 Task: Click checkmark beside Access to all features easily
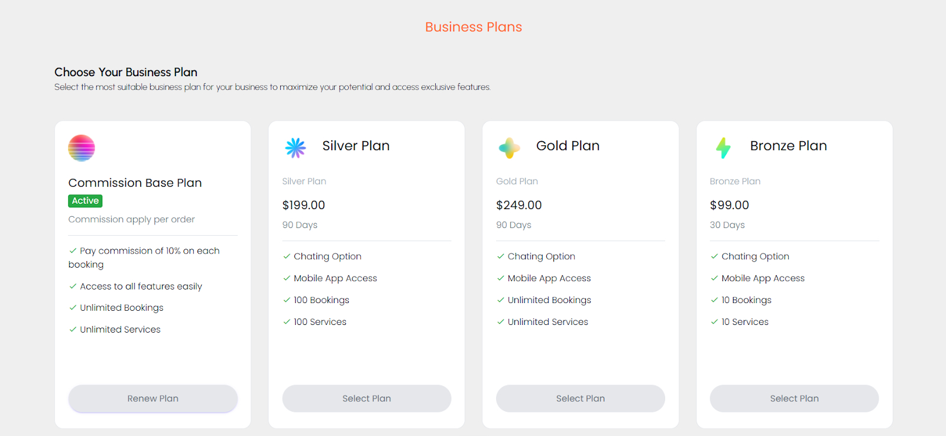tap(73, 287)
